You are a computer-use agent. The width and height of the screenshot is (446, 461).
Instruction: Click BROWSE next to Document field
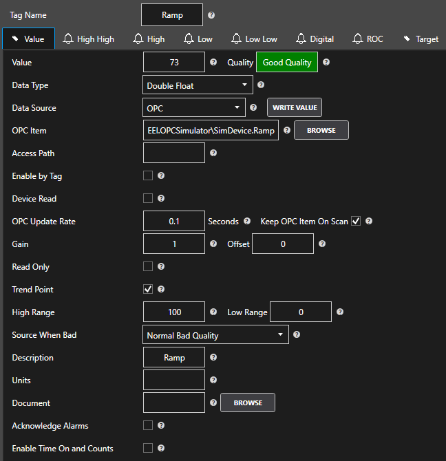pyautogui.click(x=248, y=403)
